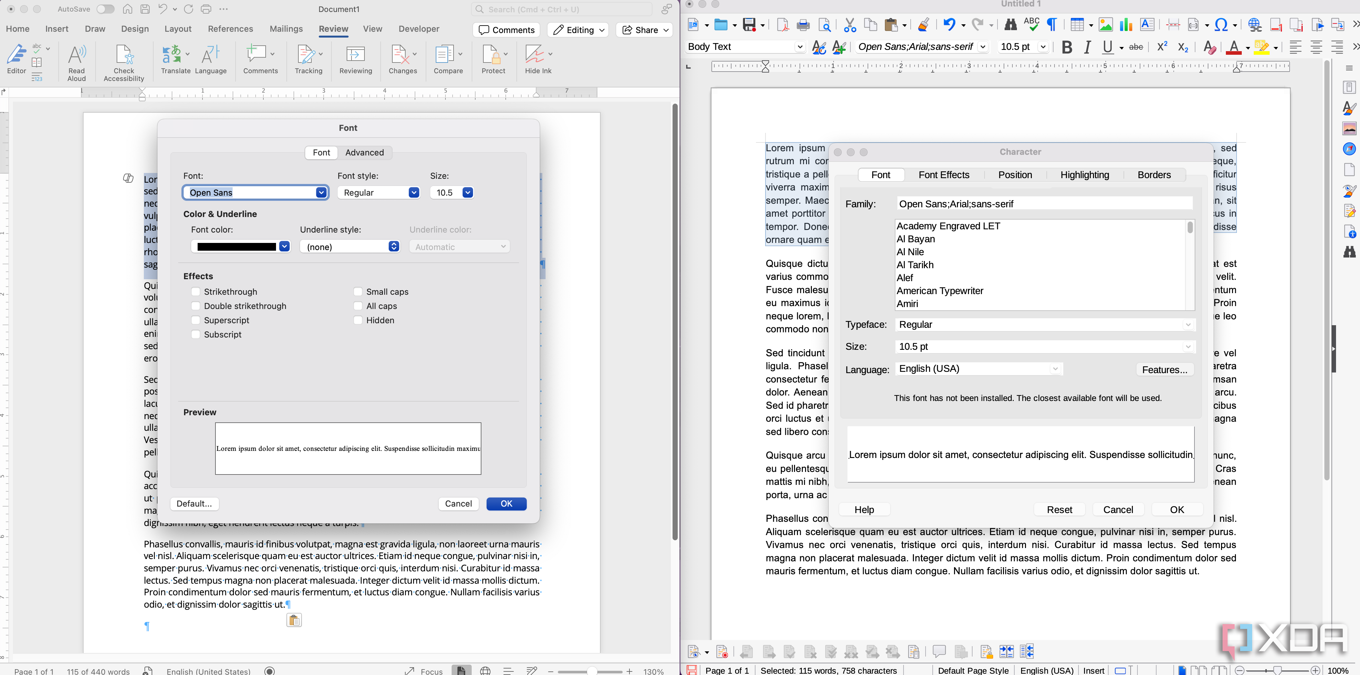
Task: Click the Italic icon in LibreOffice toolbar
Action: tap(1087, 47)
